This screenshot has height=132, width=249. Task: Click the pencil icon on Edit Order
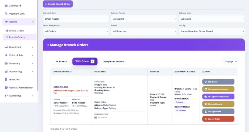tap(206, 82)
